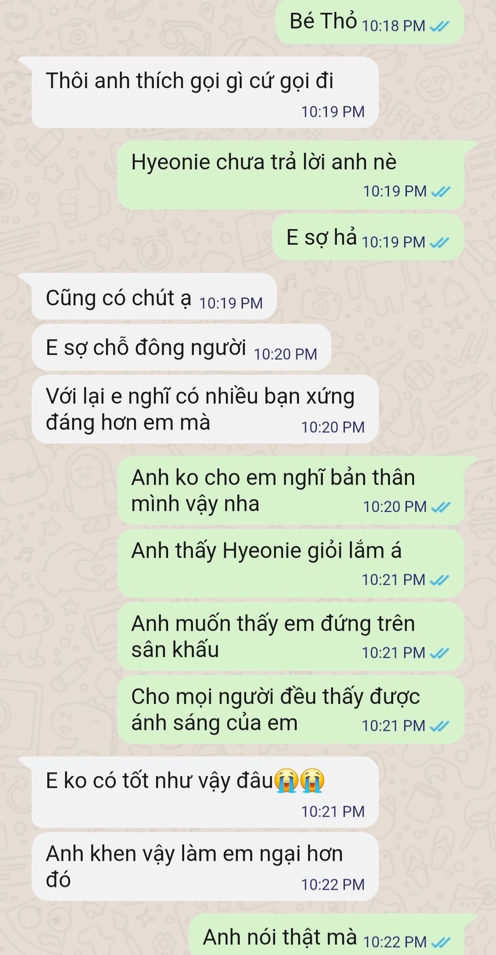Tap the double-check read receipt on "Bé Thỏ"

coord(439,26)
